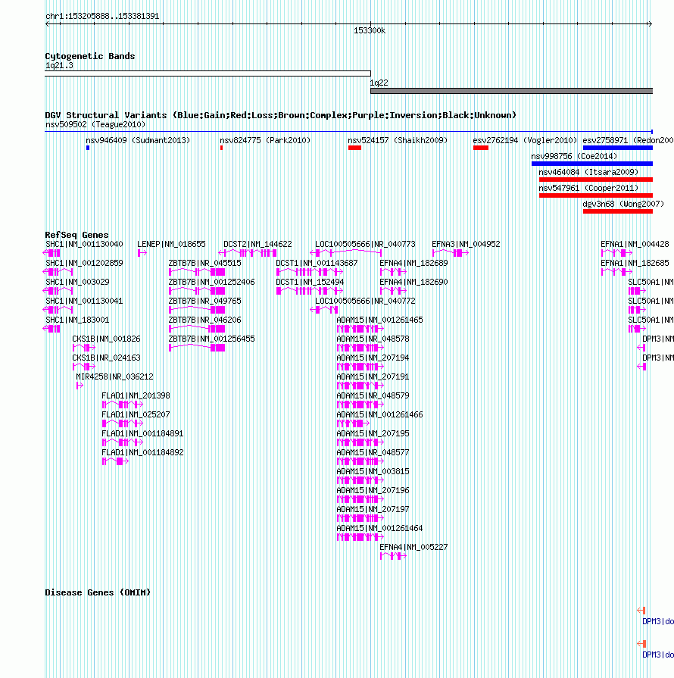This screenshot has height=678, width=674.
Task: Click the dgv3n68 (Wong2007) red bar
Action: click(618, 211)
